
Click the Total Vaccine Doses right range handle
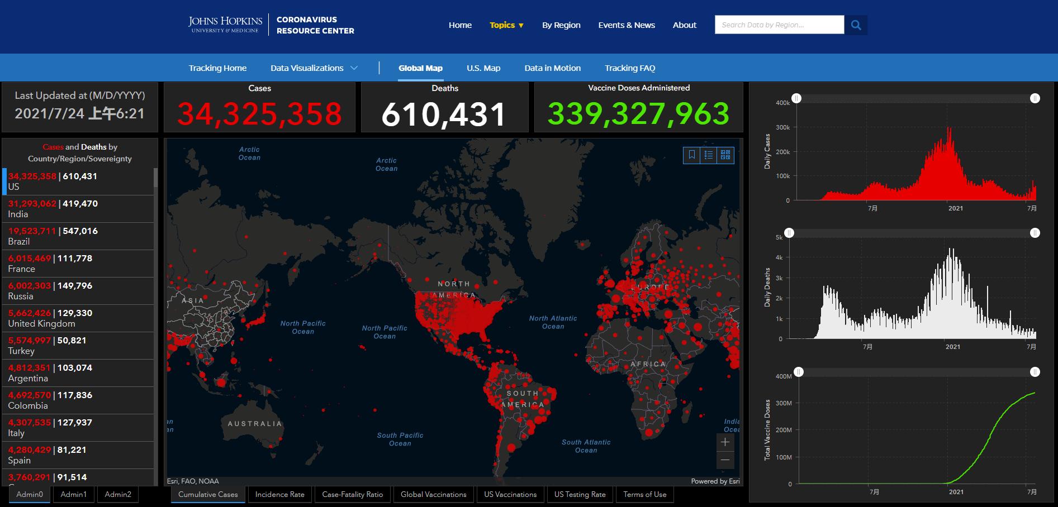tap(1035, 372)
